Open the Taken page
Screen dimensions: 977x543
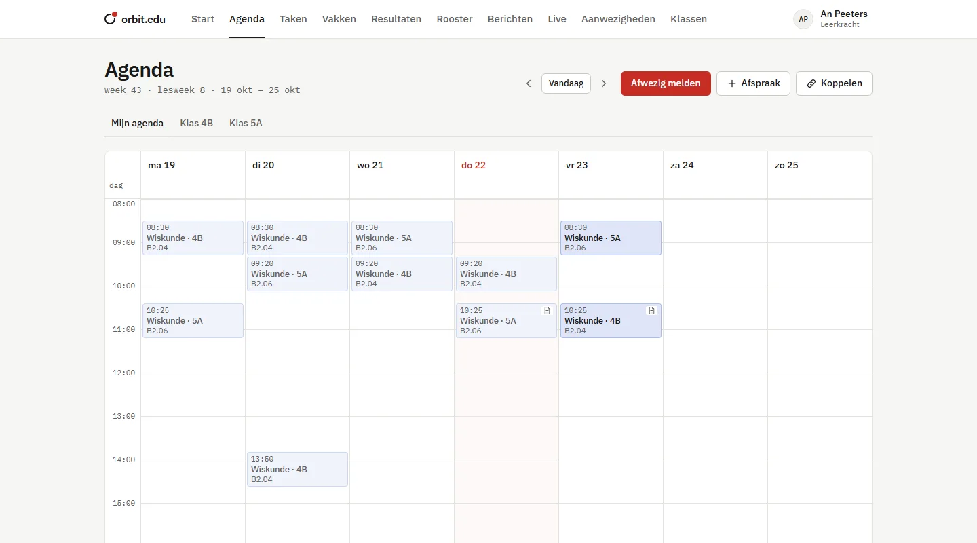(x=293, y=19)
